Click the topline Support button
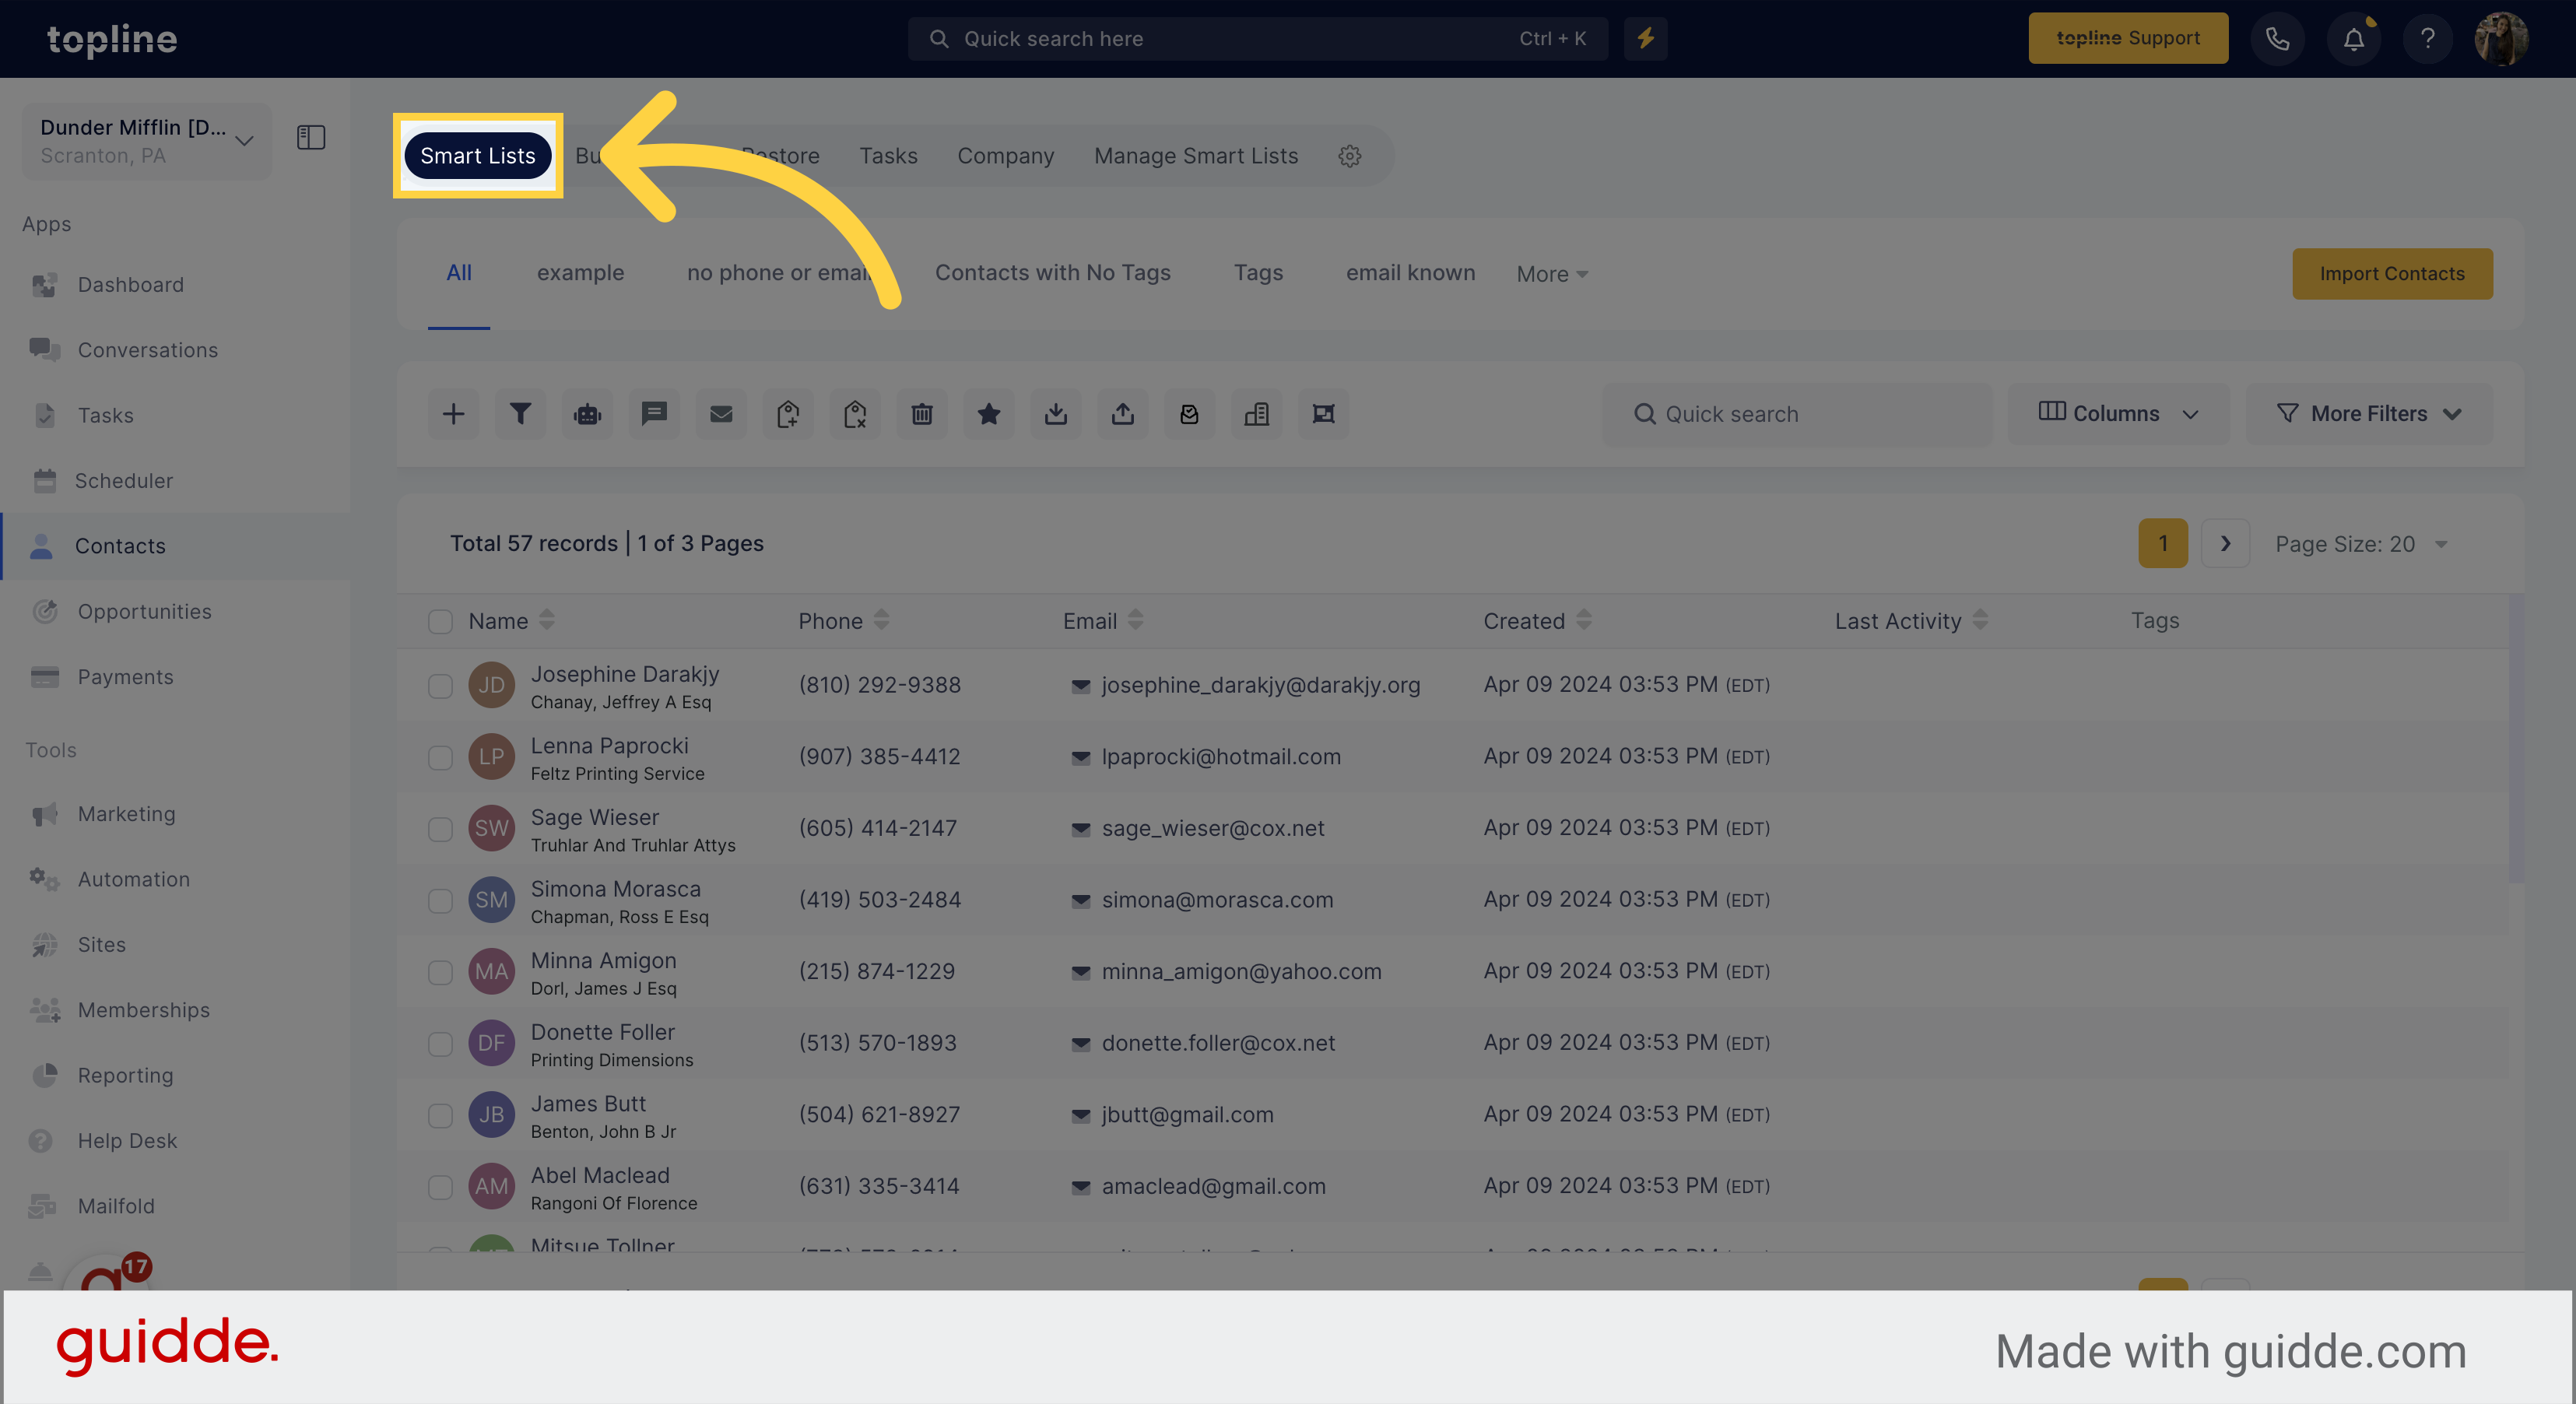The height and width of the screenshot is (1404, 2576). click(x=2128, y=38)
